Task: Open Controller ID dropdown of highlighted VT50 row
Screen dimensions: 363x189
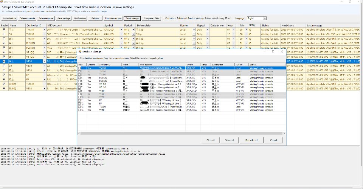Action: [x=45, y=61]
